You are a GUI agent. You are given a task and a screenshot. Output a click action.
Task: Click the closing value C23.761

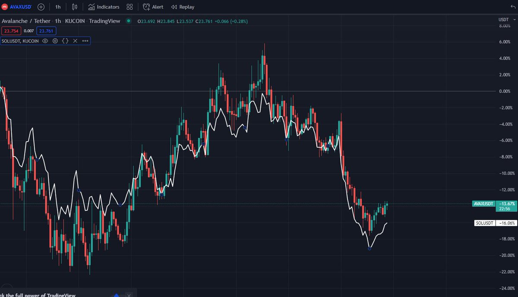tap(205, 21)
